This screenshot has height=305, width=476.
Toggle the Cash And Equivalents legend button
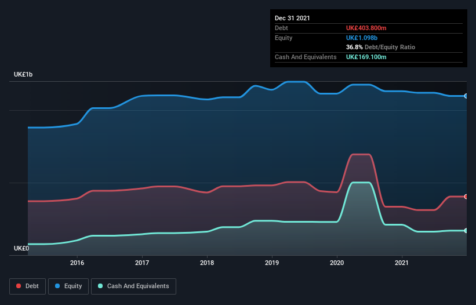click(133, 286)
